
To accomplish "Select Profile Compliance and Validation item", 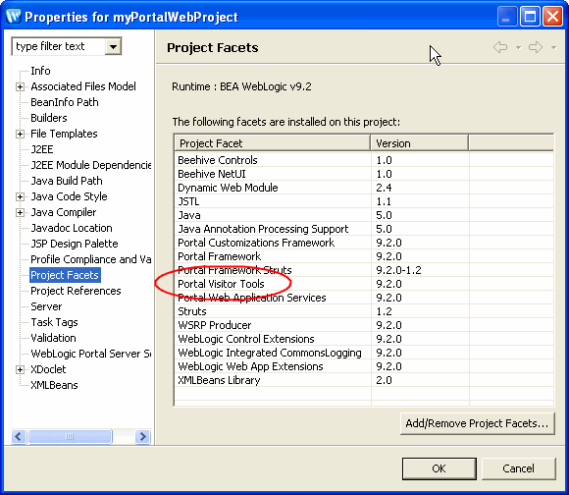I will point(90,259).
